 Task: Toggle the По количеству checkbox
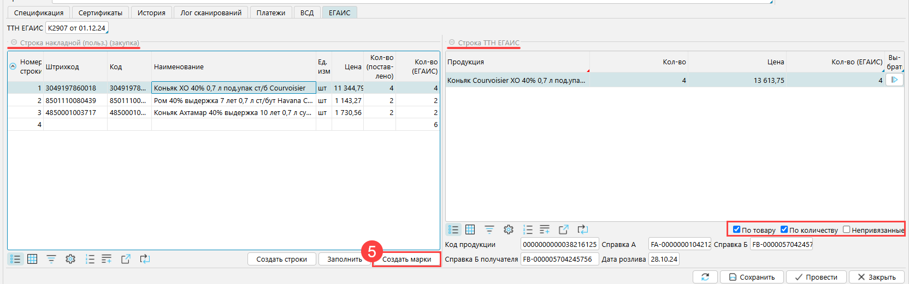click(784, 229)
